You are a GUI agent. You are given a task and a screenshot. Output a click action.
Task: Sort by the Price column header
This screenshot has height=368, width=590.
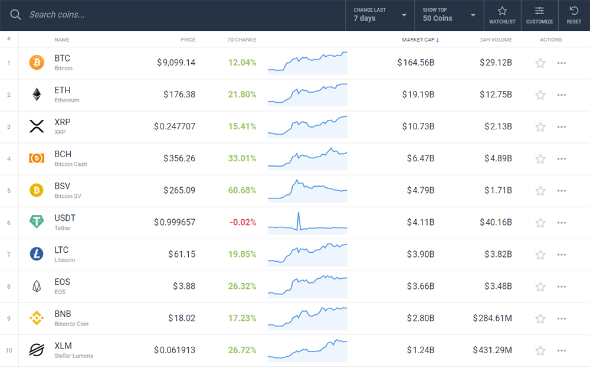(188, 40)
